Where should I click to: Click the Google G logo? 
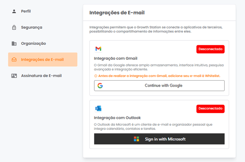coord(100,85)
